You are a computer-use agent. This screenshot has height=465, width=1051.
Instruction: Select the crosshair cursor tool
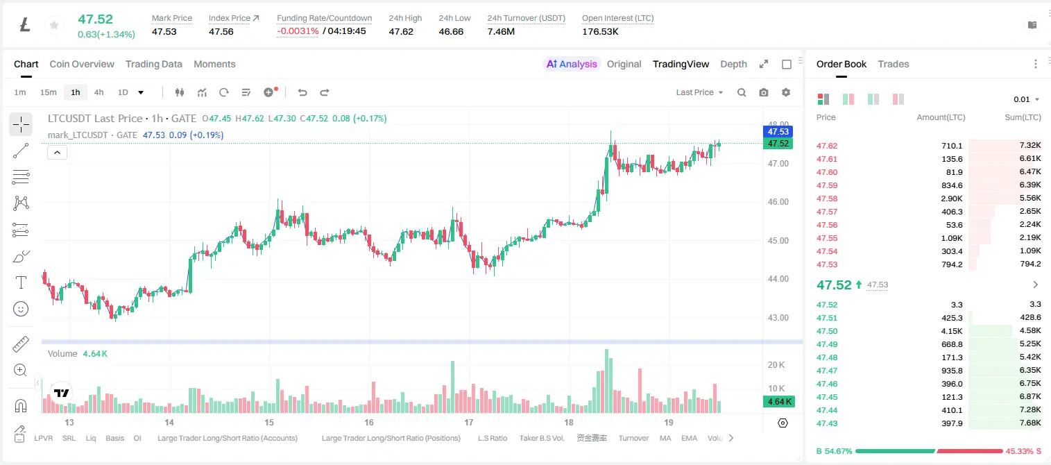[21, 124]
